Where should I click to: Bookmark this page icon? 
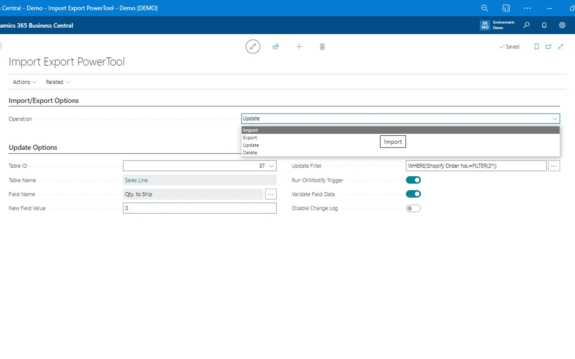tap(537, 47)
